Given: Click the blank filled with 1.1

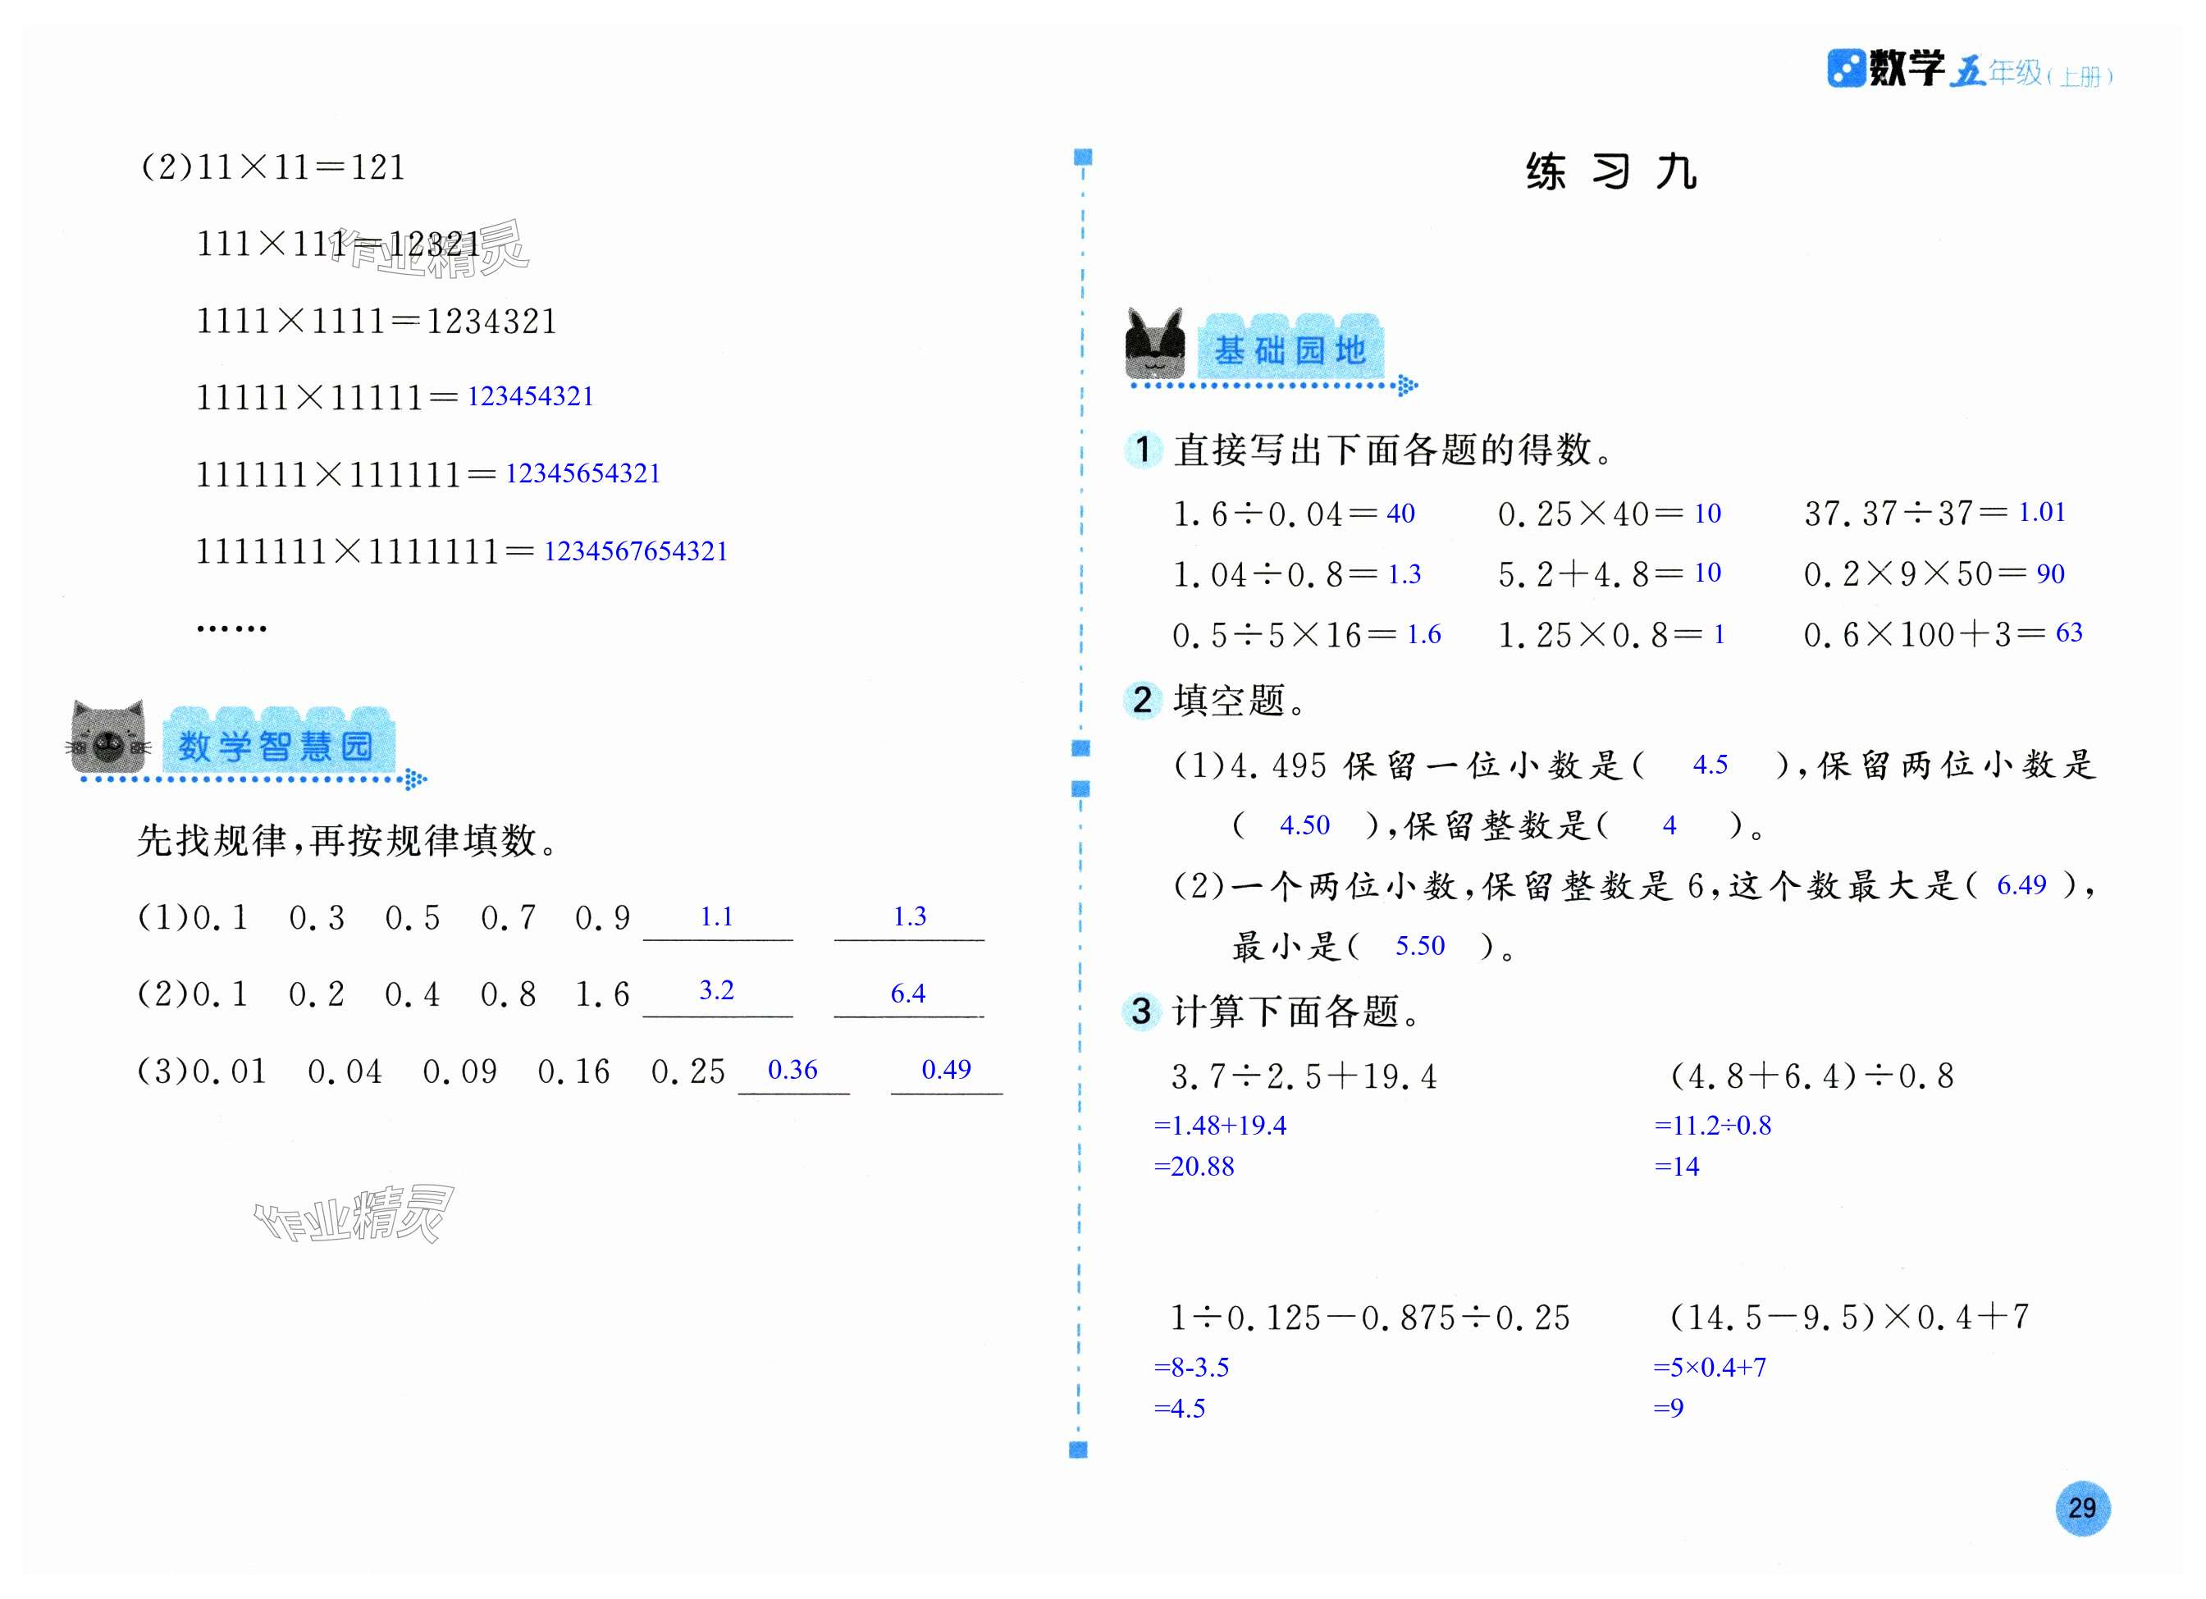Looking at the screenshot, I should [717, 917].
